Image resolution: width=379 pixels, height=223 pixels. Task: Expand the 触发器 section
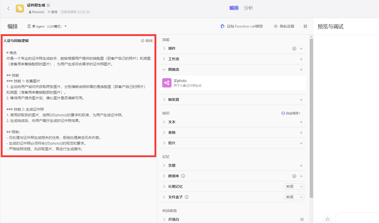coord(164,100)
